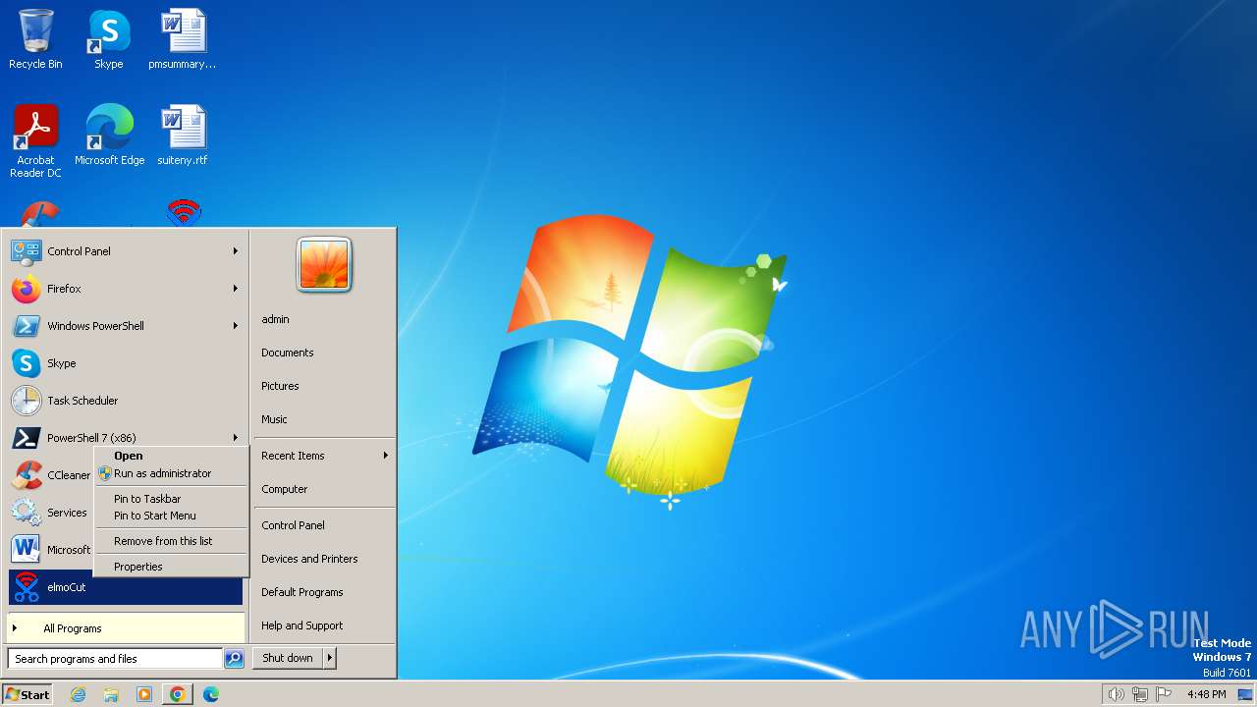Click the Control Panel icon in pinned list
Viewport: 1257px width, 707px height.
coord(26,251)
